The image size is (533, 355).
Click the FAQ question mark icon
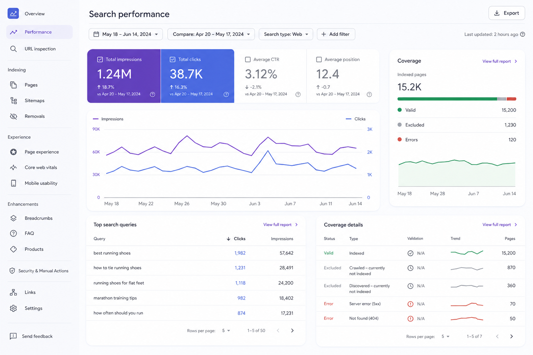tap(14, 233)
